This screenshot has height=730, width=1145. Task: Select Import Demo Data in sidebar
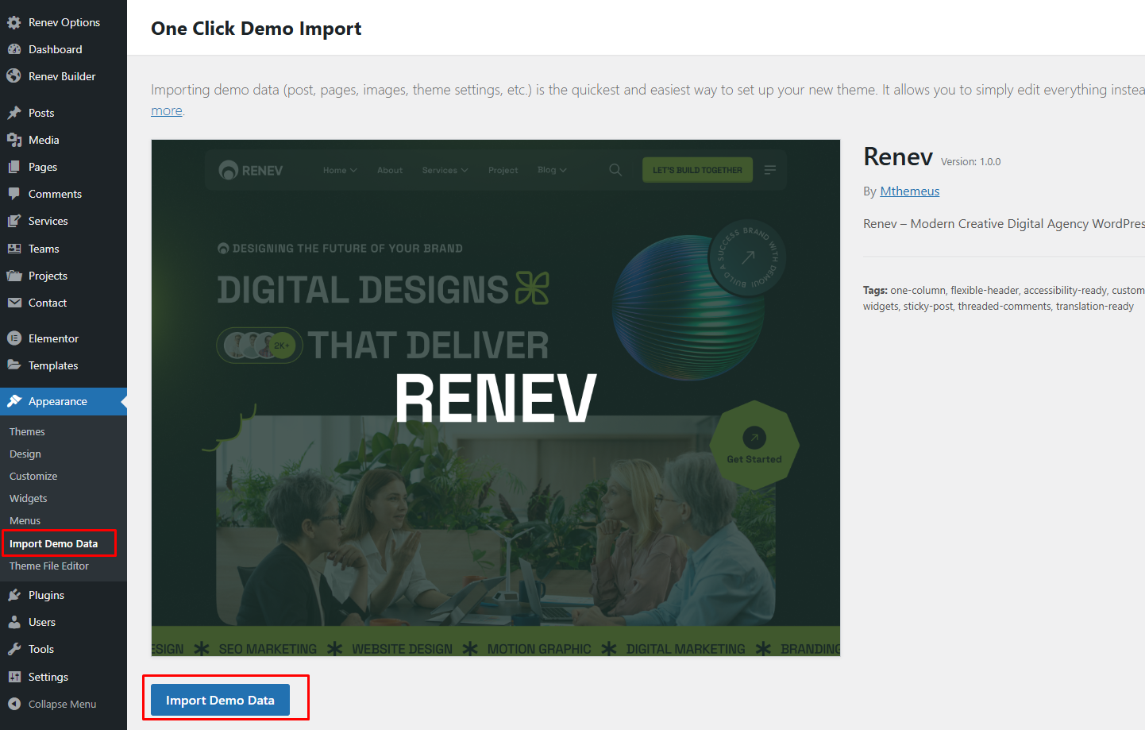(x=53, y=543)
